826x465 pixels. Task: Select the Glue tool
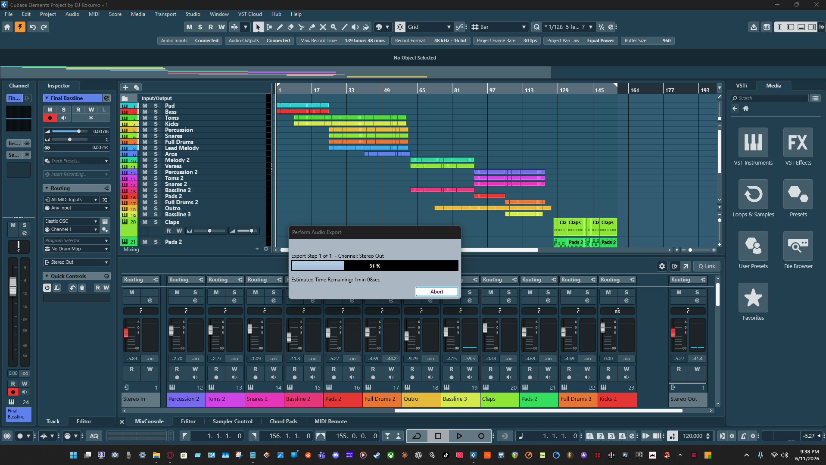(x=312, y=27)
